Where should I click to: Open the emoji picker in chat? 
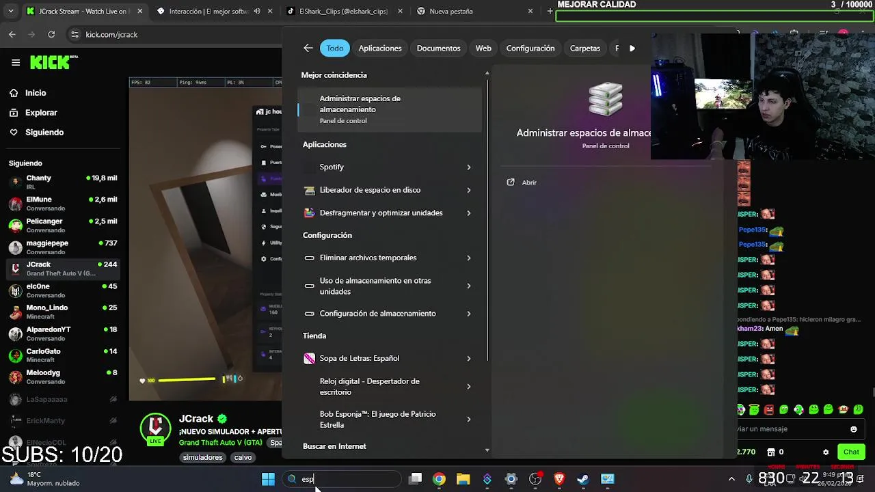pos(853,429)
